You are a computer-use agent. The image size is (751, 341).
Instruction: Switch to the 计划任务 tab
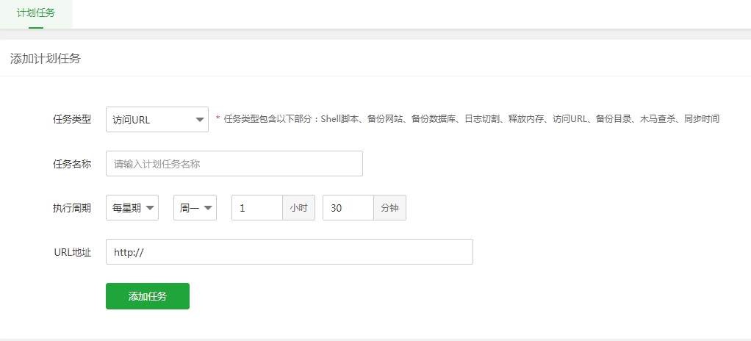[36, 12]
